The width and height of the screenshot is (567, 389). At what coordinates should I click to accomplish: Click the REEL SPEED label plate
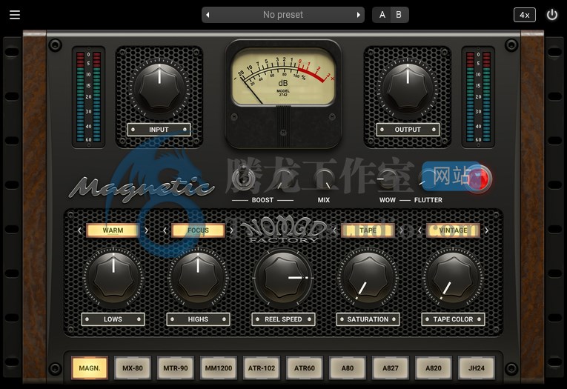coord(283,319)
